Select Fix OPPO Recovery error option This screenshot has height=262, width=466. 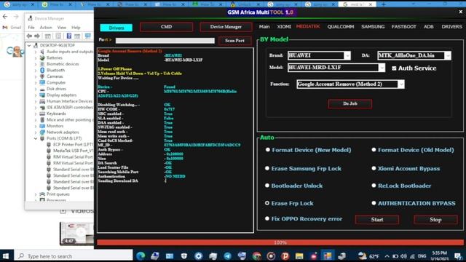click(267, 218)
